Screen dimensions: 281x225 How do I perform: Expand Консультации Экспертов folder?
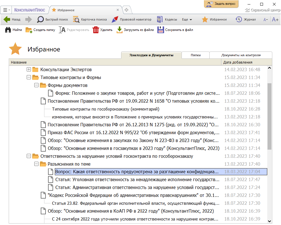click(29, 69)
